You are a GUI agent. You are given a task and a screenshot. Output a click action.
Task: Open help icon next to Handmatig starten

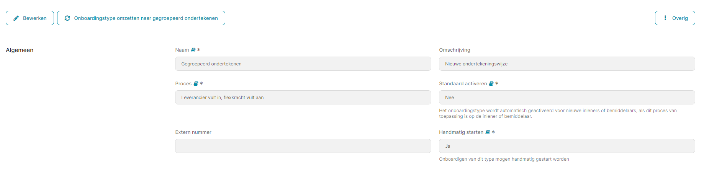[x=488, y=132]
